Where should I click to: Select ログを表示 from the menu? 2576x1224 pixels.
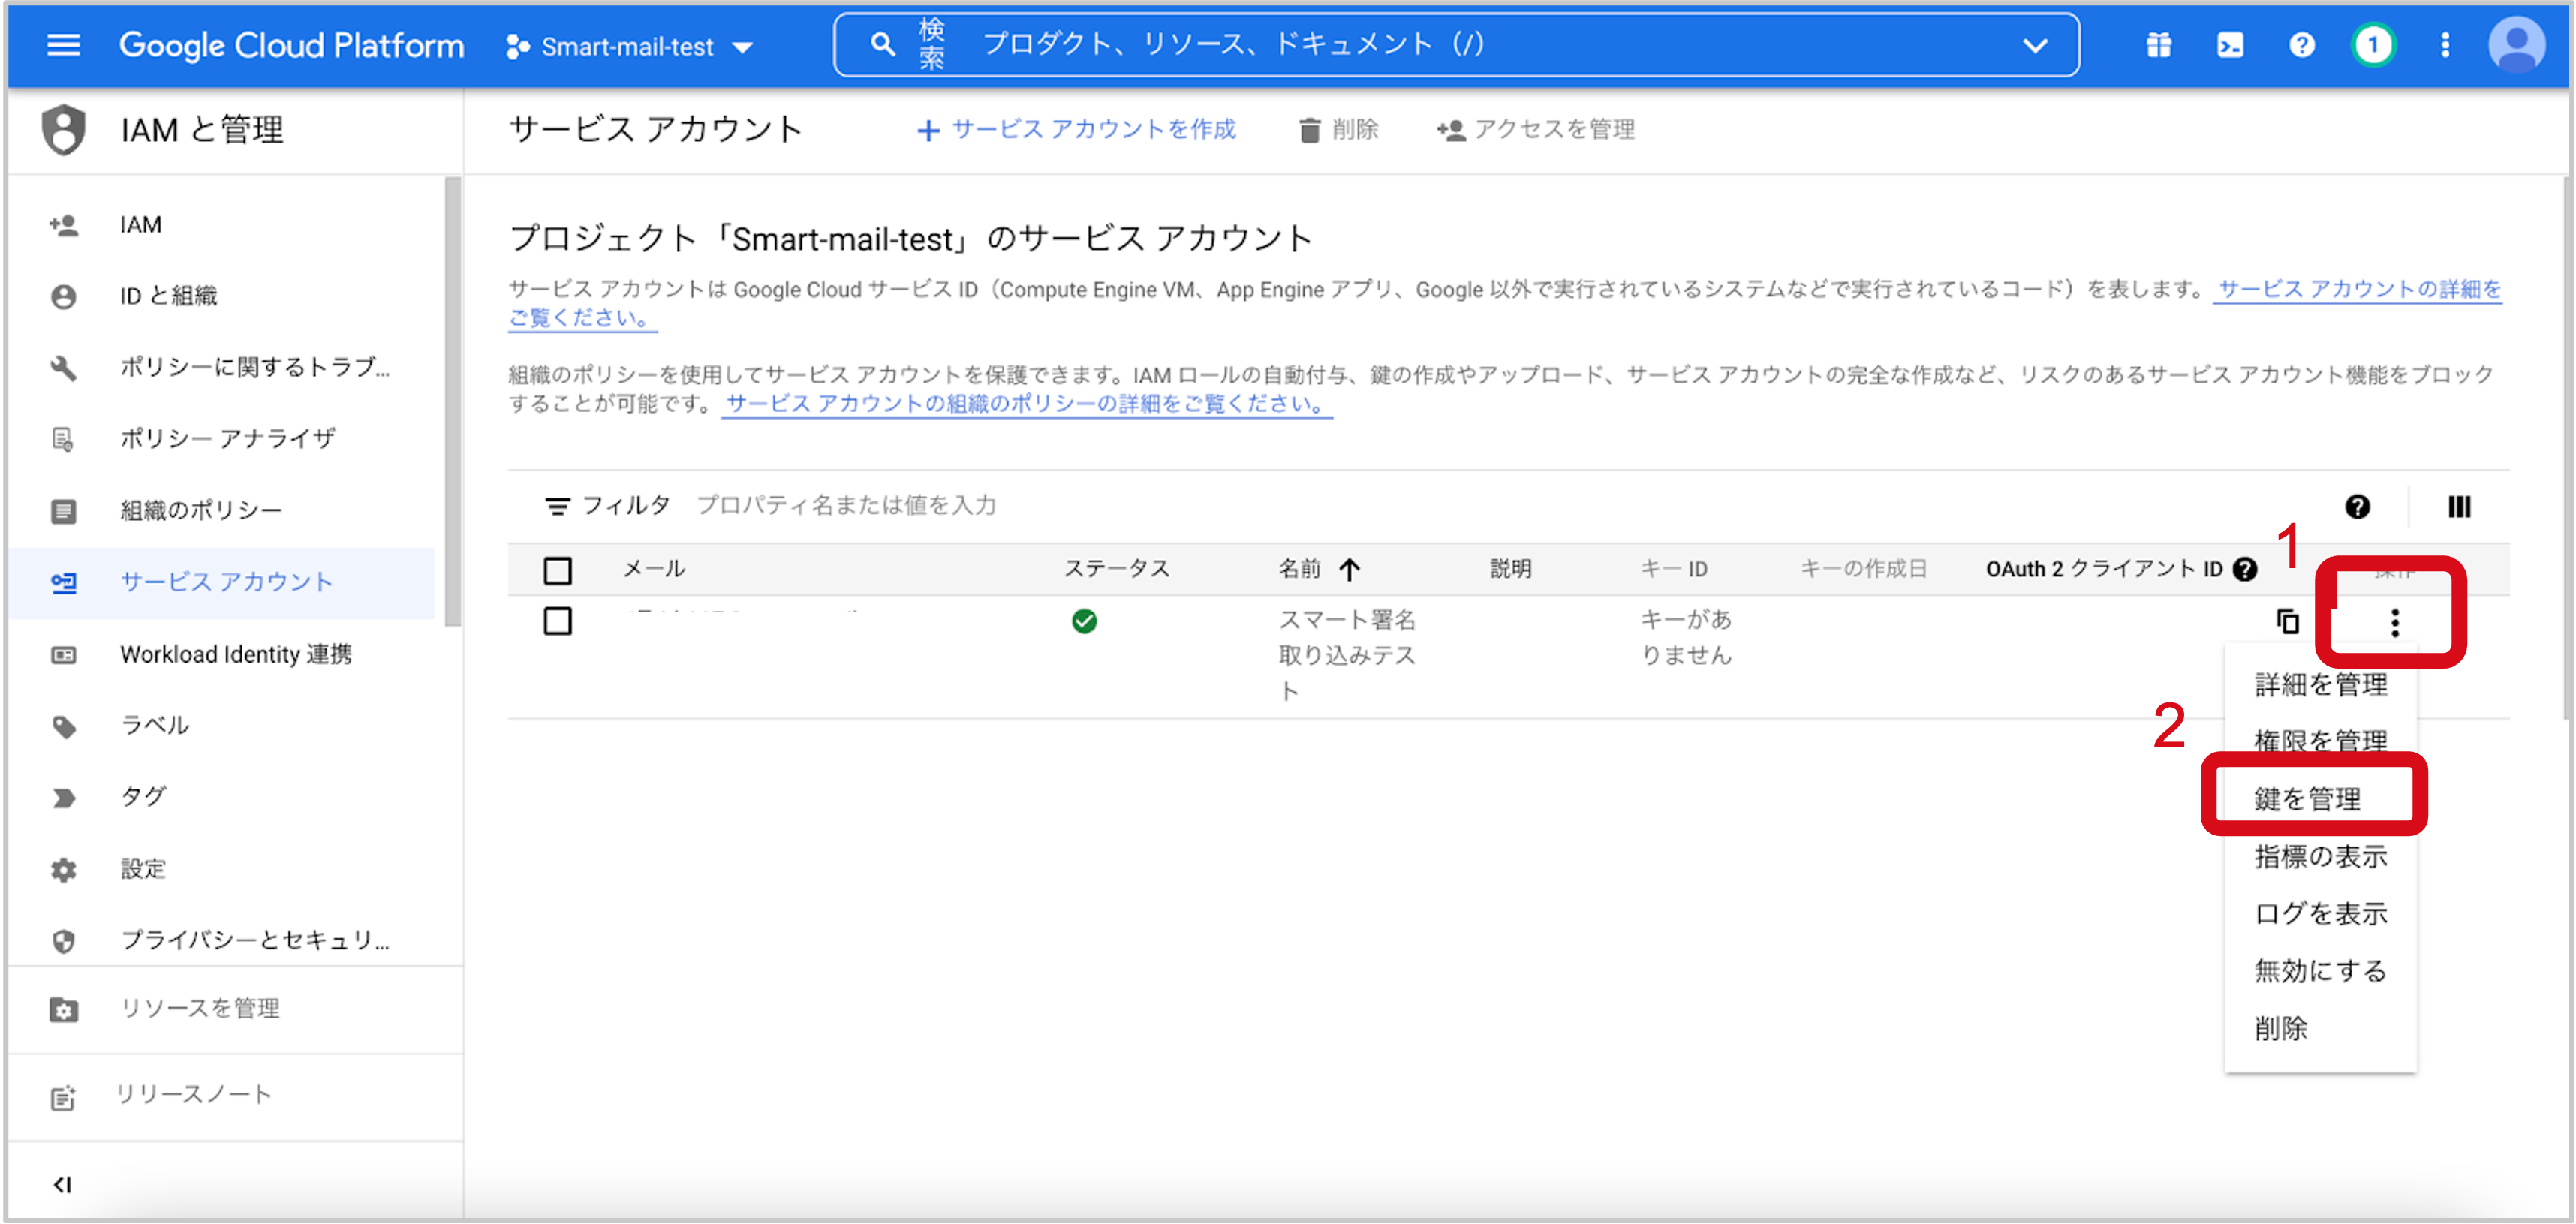(2320, 913)
